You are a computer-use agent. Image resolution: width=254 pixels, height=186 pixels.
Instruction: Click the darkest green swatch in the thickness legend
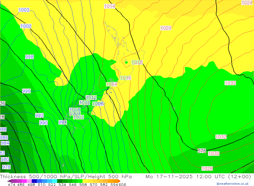coord(59,181)
